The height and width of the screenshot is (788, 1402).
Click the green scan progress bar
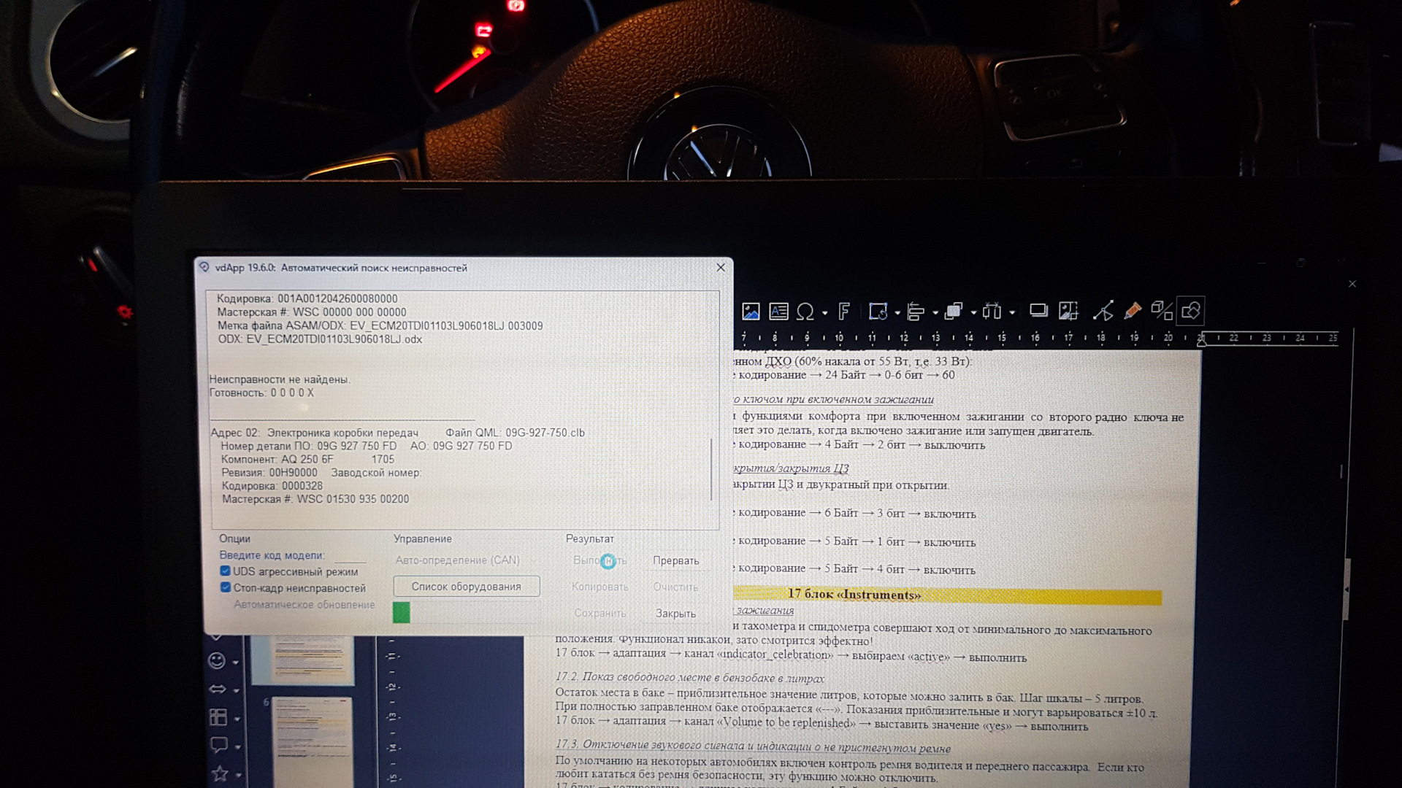pos(402,612)
